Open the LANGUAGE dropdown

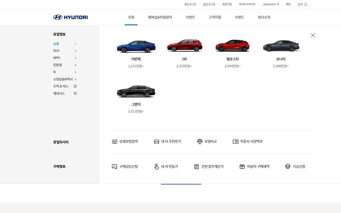pos(270,4)
